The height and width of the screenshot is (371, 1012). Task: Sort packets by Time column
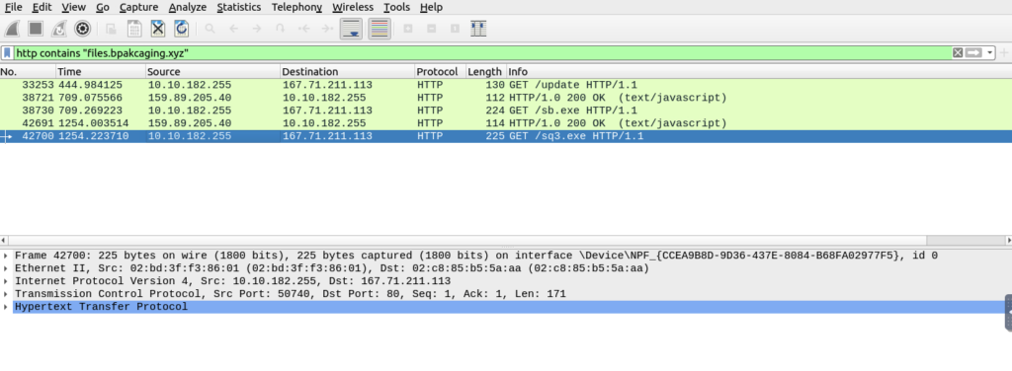pyautogui.click(x=100, y=71)
